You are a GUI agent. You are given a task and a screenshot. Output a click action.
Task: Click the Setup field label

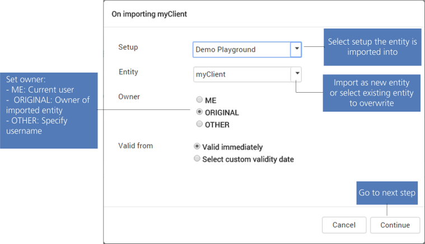click(128, 47)
